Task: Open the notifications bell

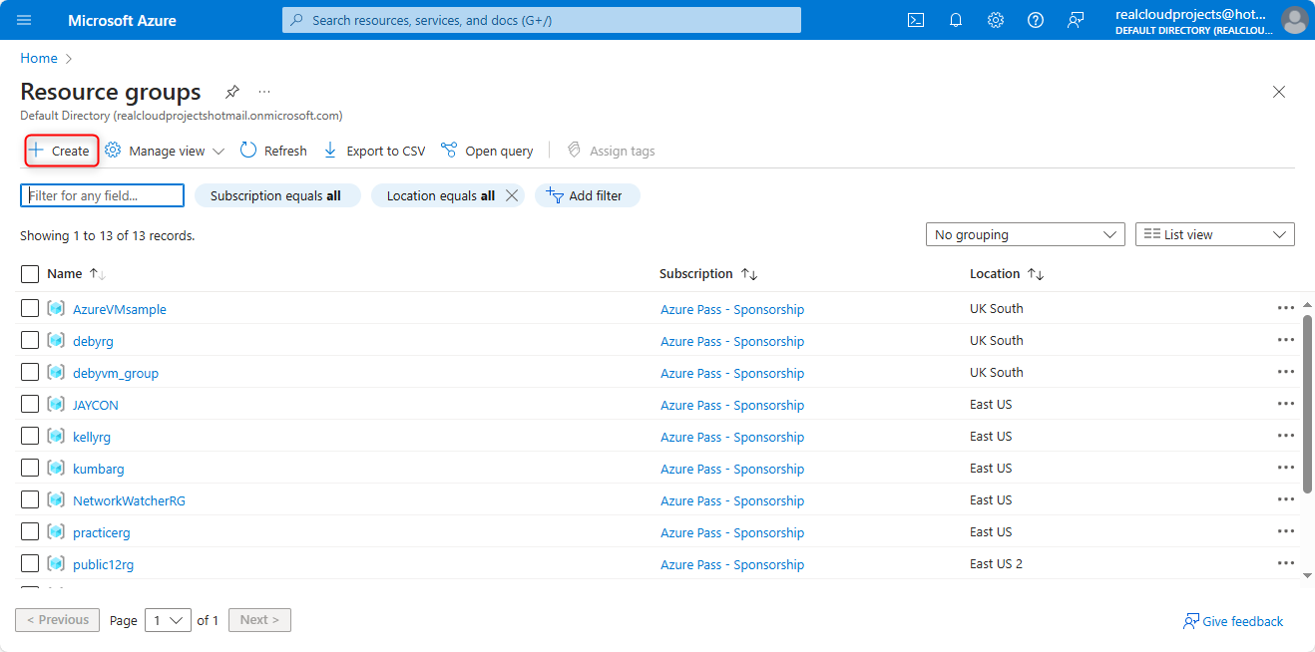Action: click(x=955, y=20)
